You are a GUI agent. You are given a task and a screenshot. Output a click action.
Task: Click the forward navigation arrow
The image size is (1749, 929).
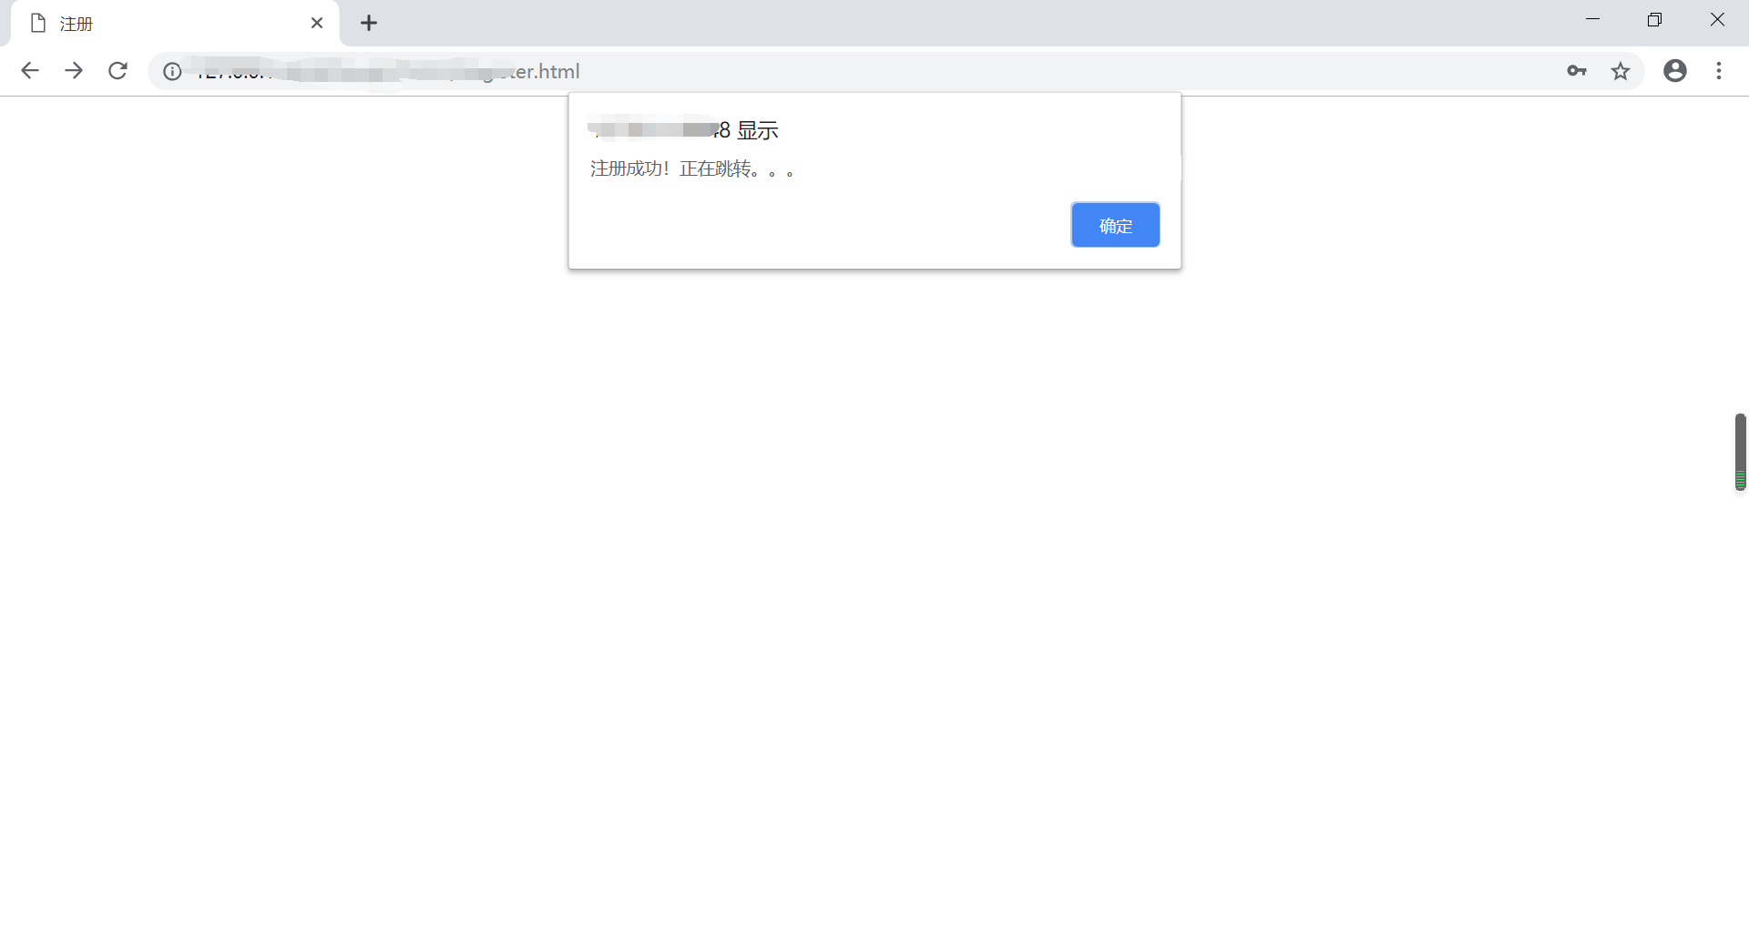[x=74, y=71]
